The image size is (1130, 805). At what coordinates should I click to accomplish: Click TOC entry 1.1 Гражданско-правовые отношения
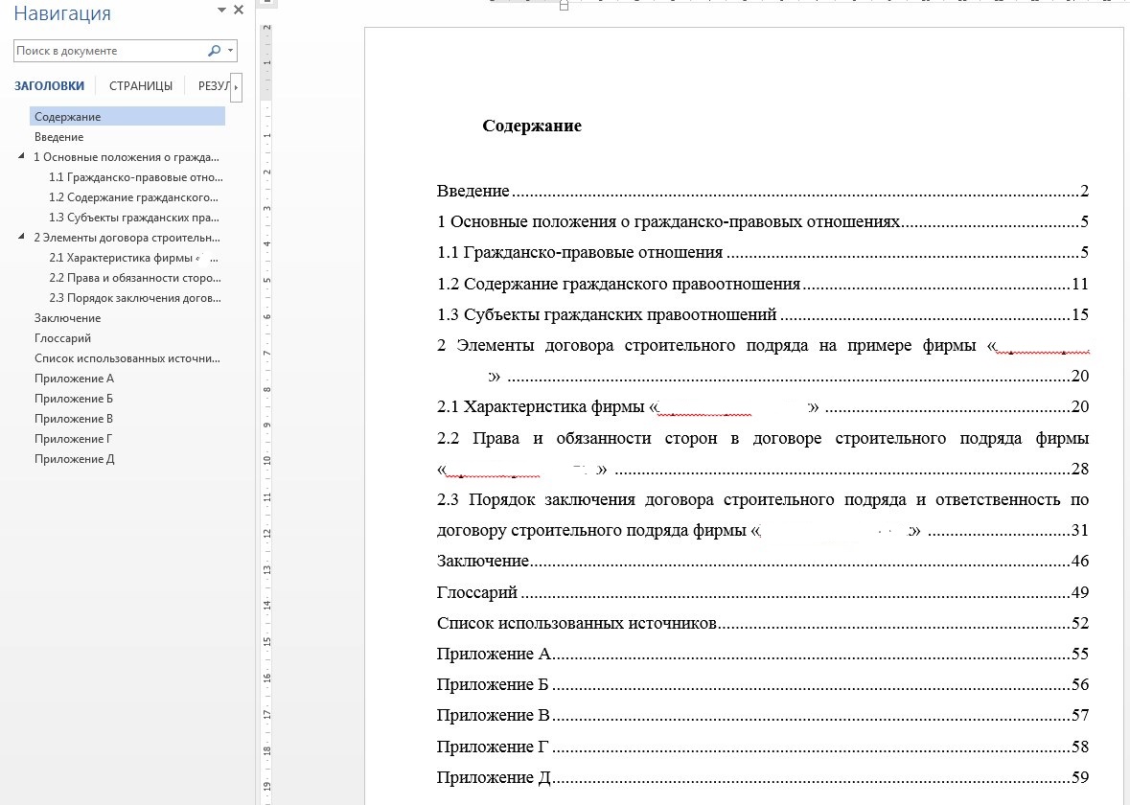pos(763,253)
